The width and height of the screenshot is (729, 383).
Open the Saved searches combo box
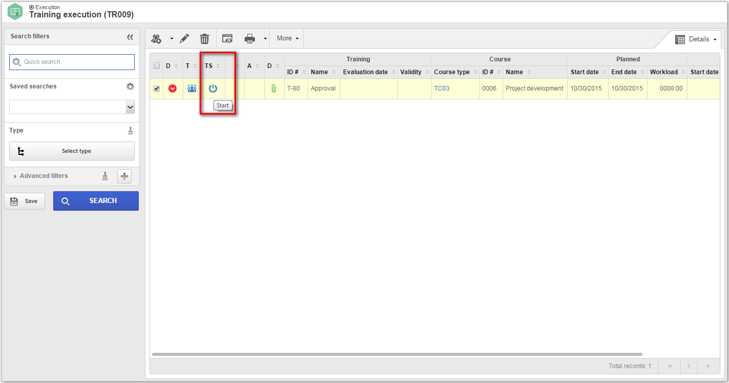tap(72, 107)
